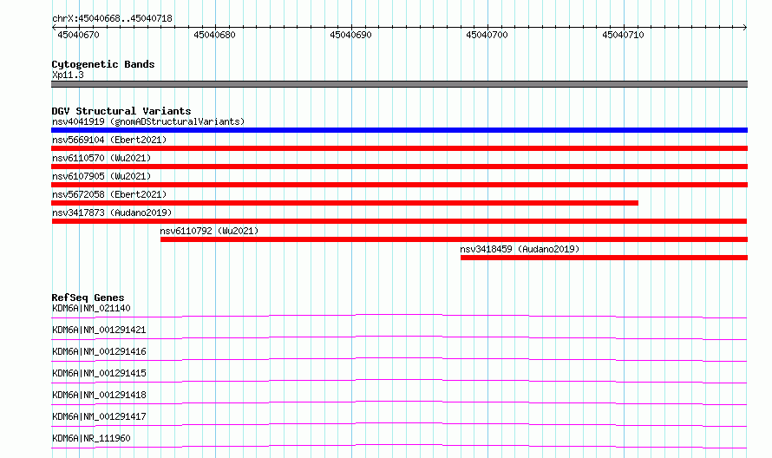
Task: Click the red bar under nsv5672058
Action: (x=344, y=203)
